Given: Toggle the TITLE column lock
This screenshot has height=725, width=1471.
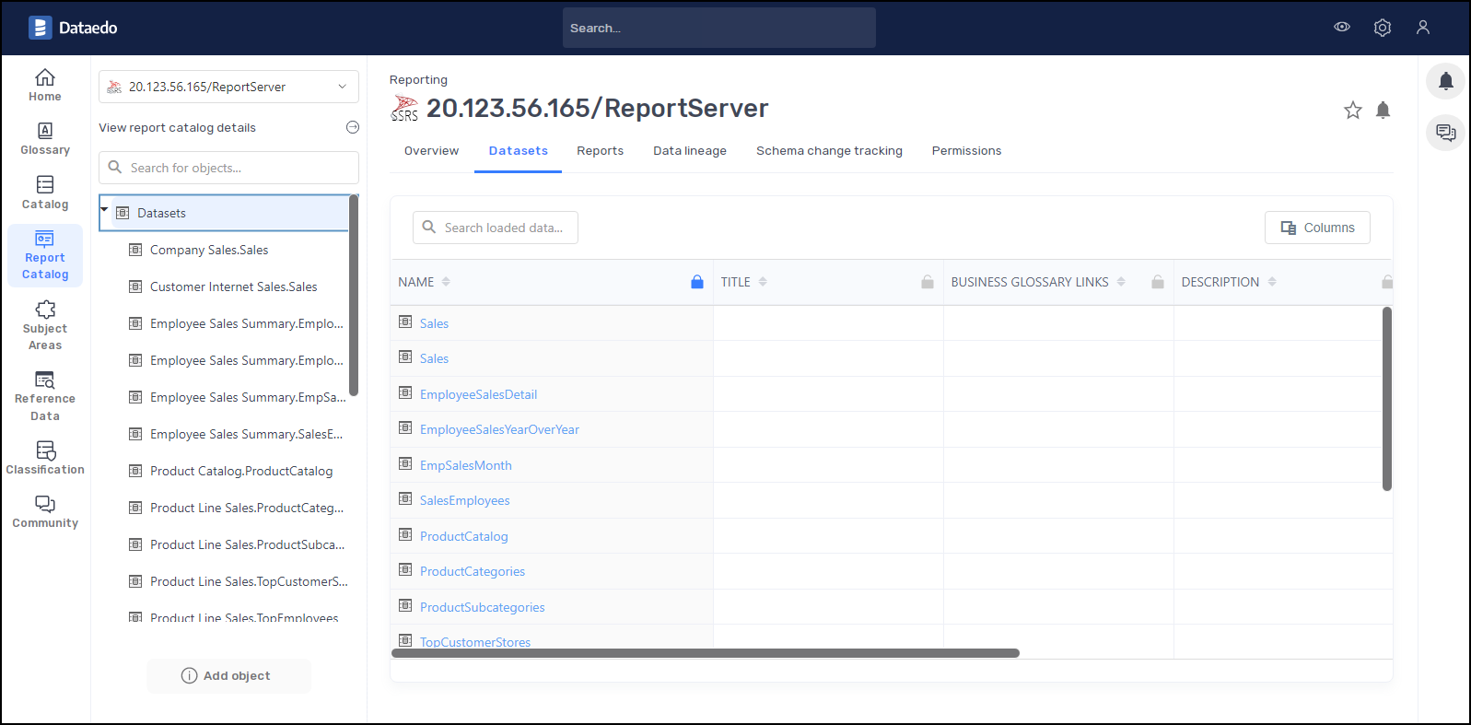Looking at the screenshot, I should 928,282.
